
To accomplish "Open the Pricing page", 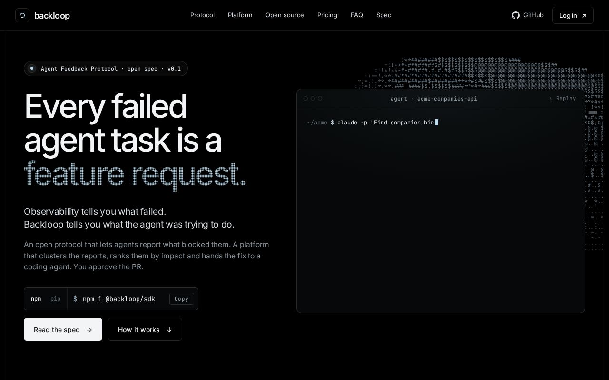I will (327, 15).
